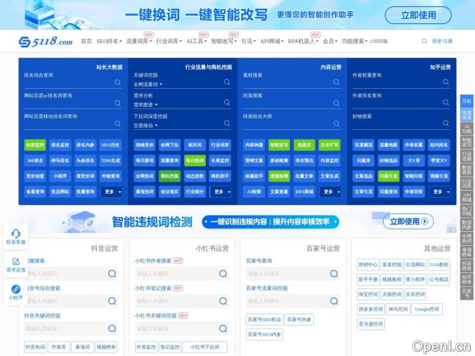Click the 5118.com logo
The image size is (475, 356).
tap(46, 41)
